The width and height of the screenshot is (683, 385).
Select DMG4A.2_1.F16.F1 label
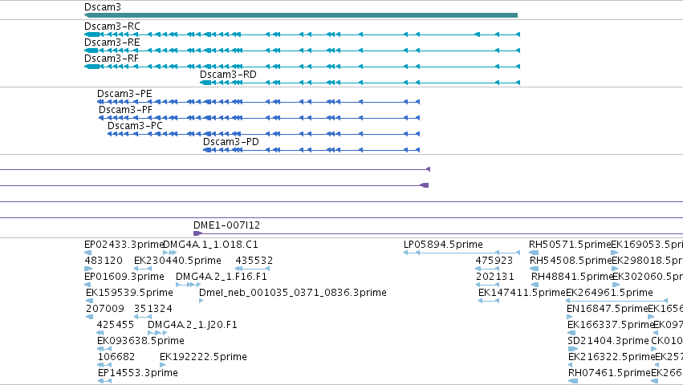(x=222, y=277)
